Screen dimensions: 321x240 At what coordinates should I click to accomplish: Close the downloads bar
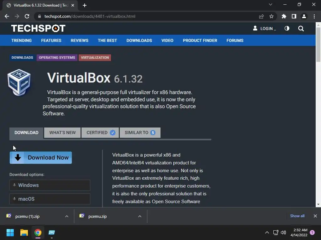pos(315,216)
